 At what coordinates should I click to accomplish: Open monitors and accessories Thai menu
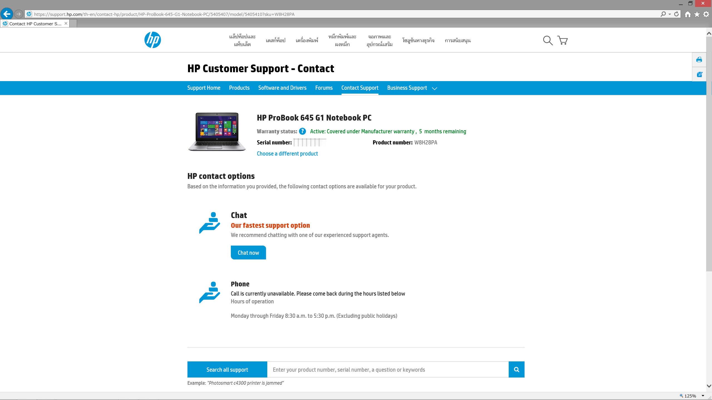coord(379,40)
